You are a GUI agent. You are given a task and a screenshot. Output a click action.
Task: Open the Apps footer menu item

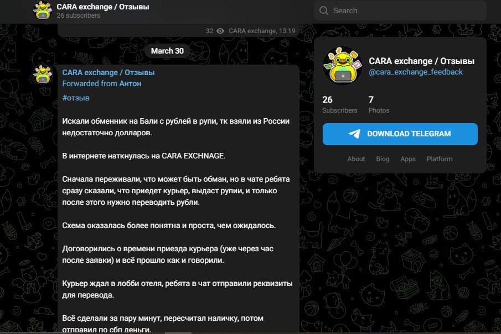pyautogui.click(x=408, y=159)
